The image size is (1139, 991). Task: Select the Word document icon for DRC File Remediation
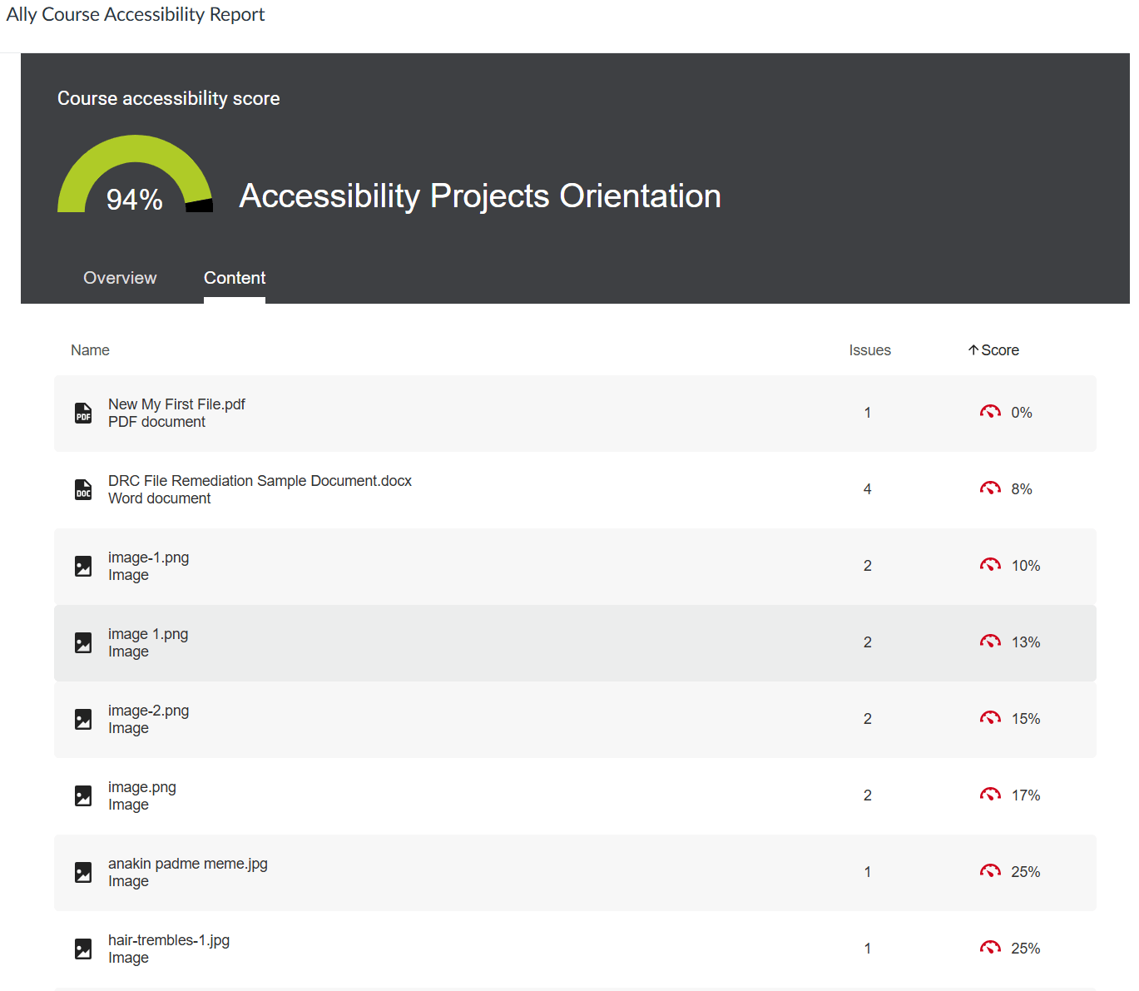tap(83, 490)
